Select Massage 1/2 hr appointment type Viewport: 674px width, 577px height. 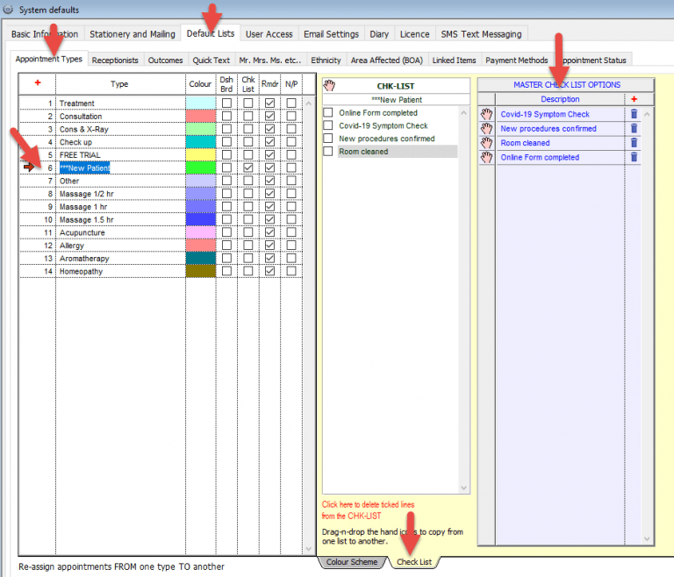pos(120,194)
